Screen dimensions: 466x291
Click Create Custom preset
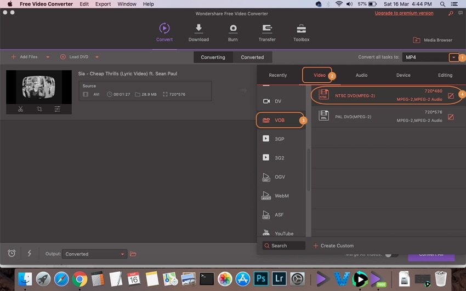tap(333, 246)
